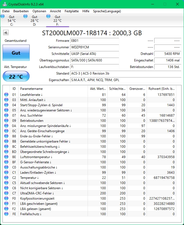The height and width of the screenshot is (225, 184).
Task: Click the Firmware field EB01
Action: coord(95,41)
